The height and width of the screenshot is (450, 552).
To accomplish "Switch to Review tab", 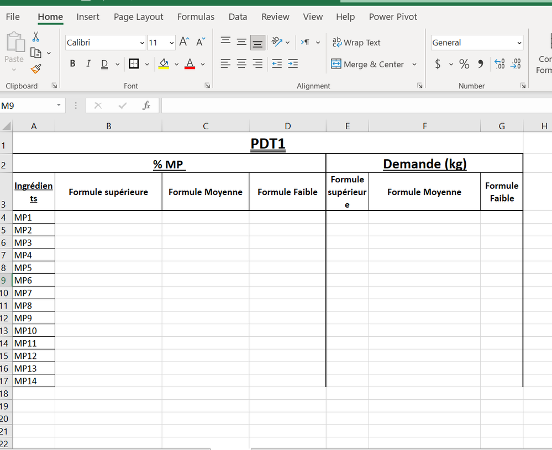I will click(275, 17).
